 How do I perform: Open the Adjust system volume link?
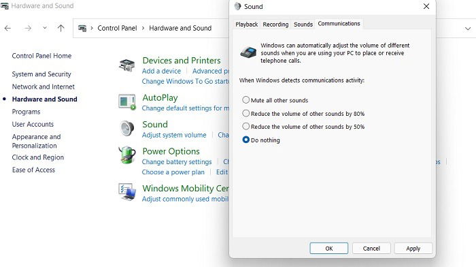[x=174, y=135]
